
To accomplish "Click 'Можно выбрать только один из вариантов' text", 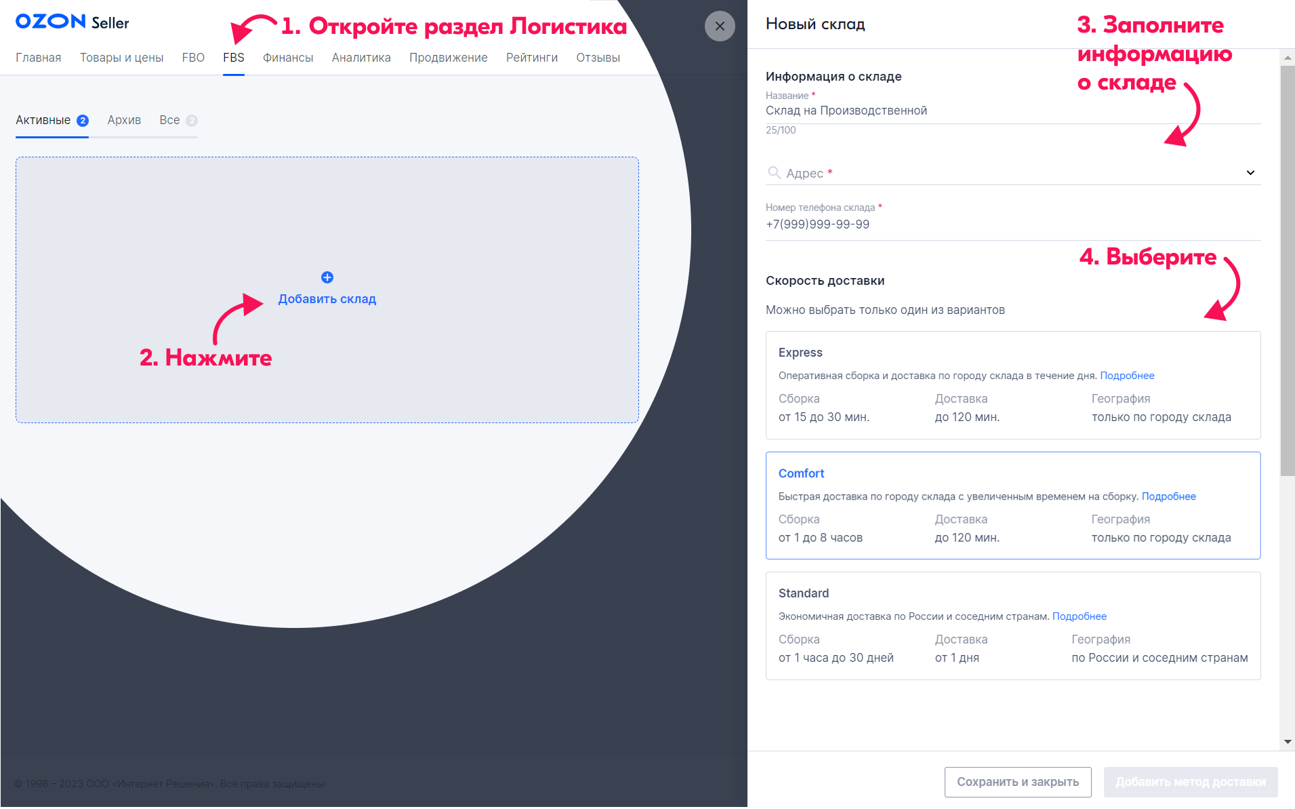I will pos(885,310).
